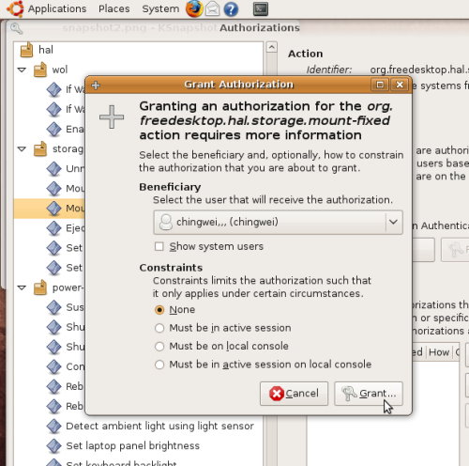Screen dimensions: 469x466
Task: Click org.freedesktop.hal identifier text
Action: click(419, 70)
